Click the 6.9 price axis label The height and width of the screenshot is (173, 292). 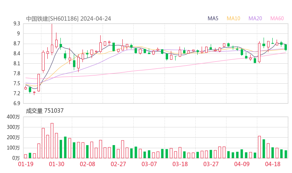(x=17, y=103)
